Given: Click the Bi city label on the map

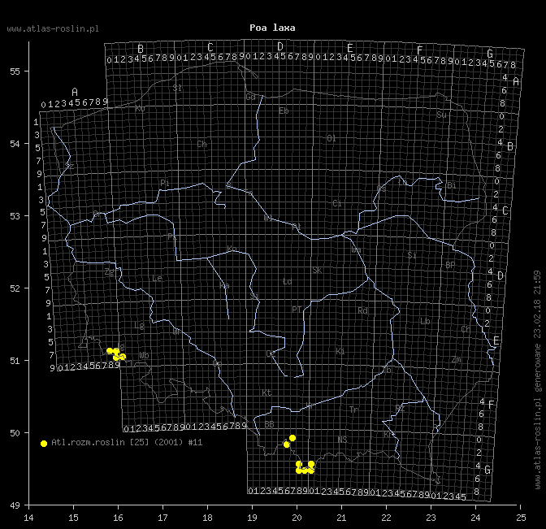Looking at the screenshot, I should pyautogui.click(x=451, y=185).
